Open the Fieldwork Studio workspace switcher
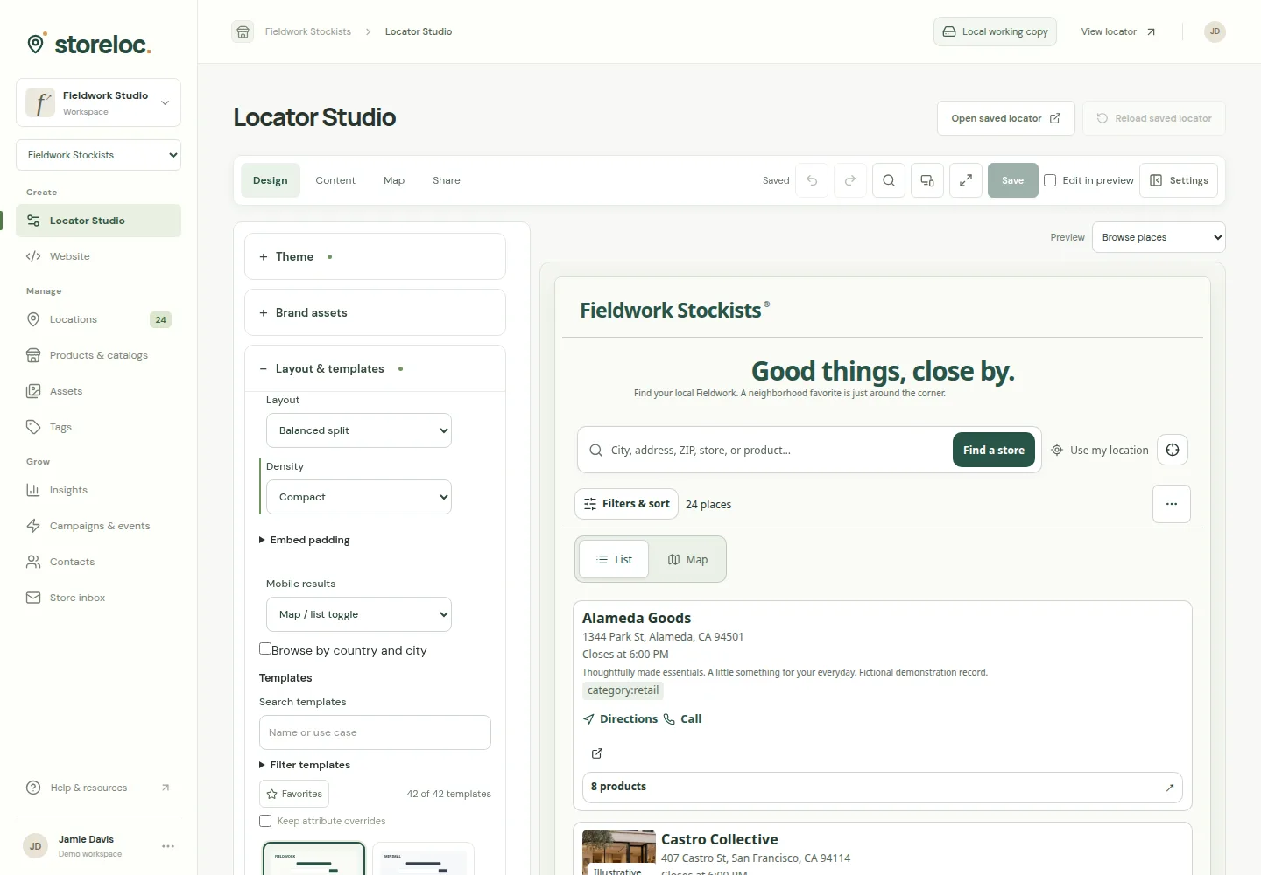This screenshot has height=875, width=1261. click(98, 102)
